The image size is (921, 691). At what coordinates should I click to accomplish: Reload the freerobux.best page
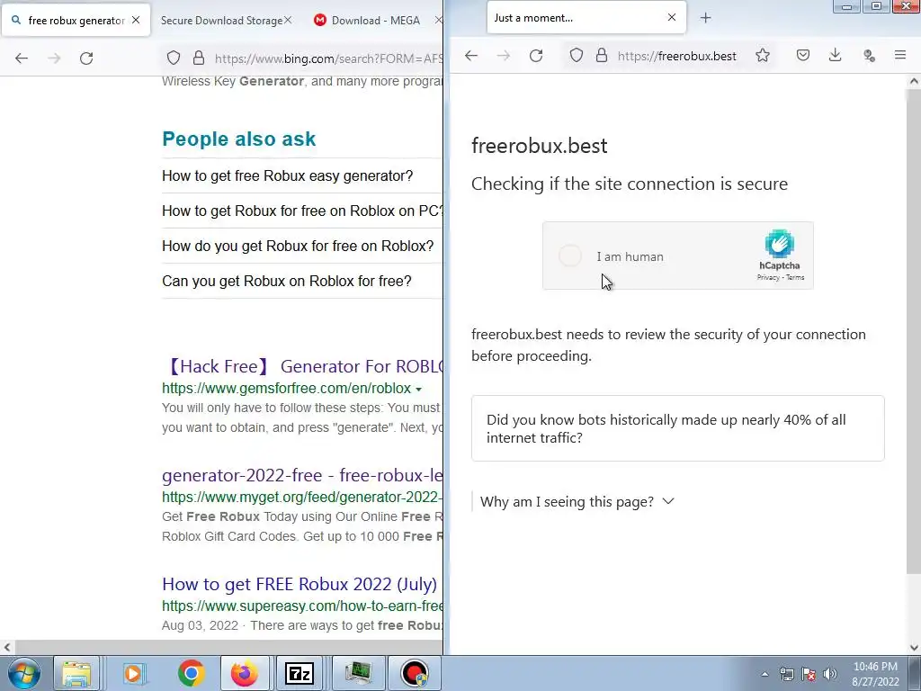[536, 56]
